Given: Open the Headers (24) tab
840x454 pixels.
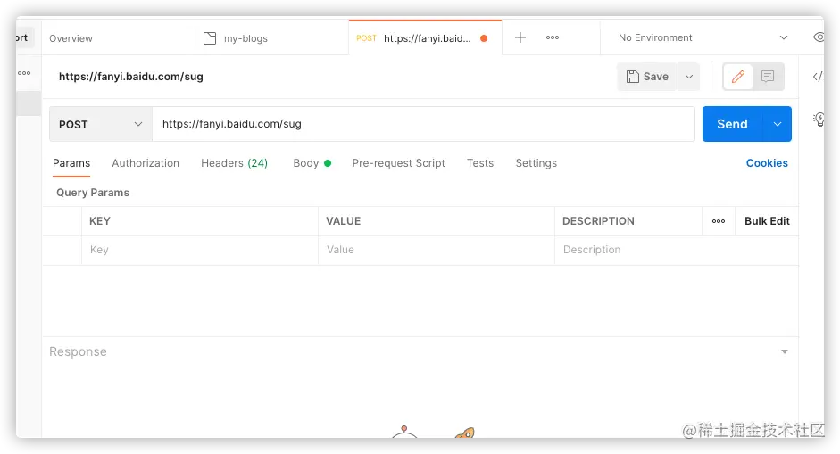Looking at the screenshot, I should point(234,163).
